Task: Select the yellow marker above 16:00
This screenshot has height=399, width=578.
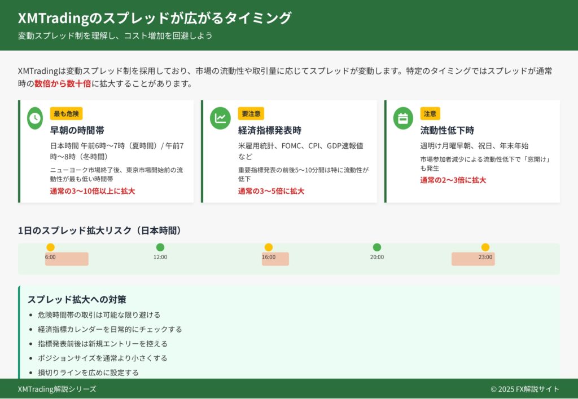Action: 269,247
